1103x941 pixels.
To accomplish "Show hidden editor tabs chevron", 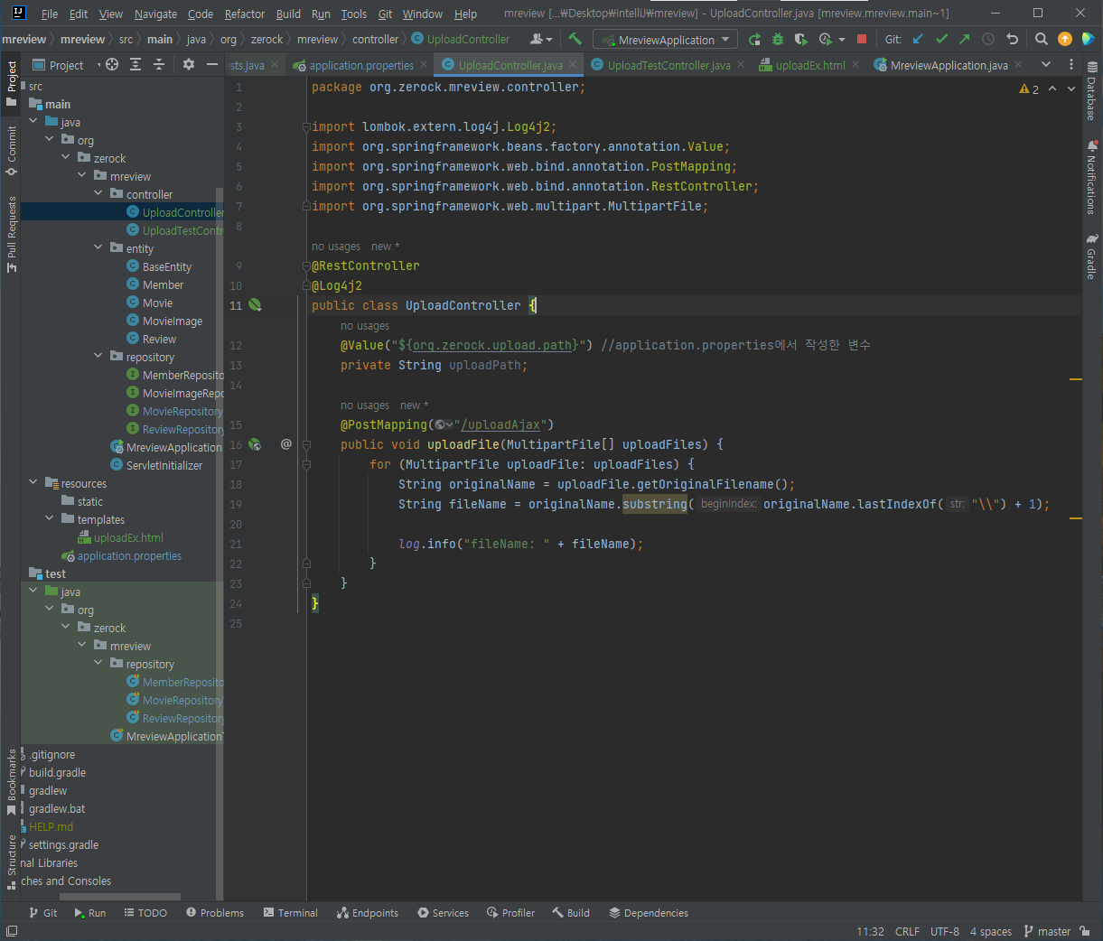I will (x=1046, y=64).
